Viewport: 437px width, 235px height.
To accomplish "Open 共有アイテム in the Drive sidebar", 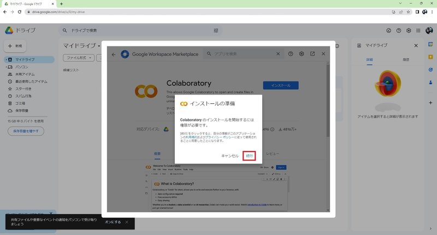I will 25,74.
